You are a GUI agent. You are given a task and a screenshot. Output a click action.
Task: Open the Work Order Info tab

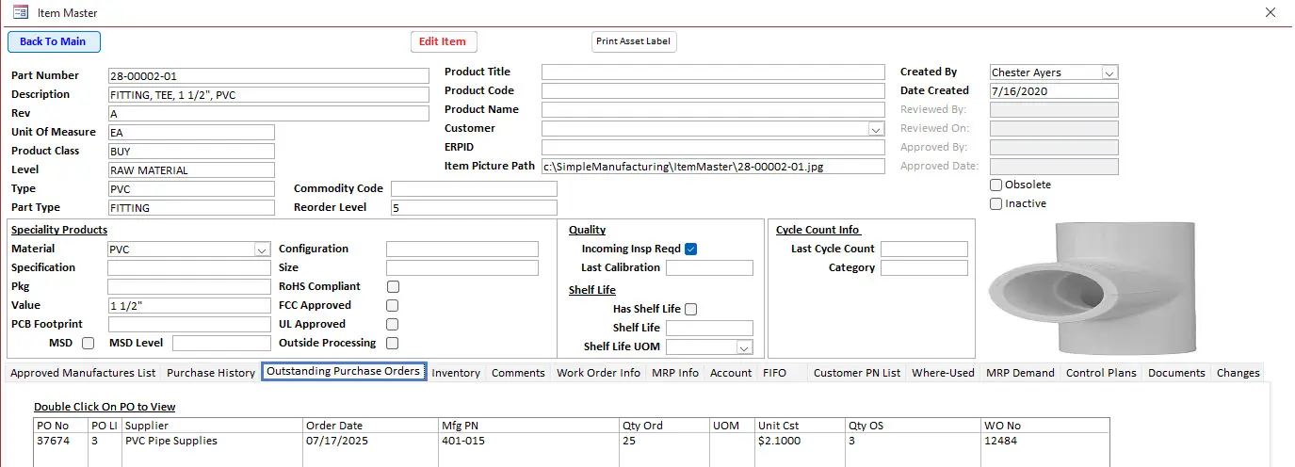click(x=598, y=373)
